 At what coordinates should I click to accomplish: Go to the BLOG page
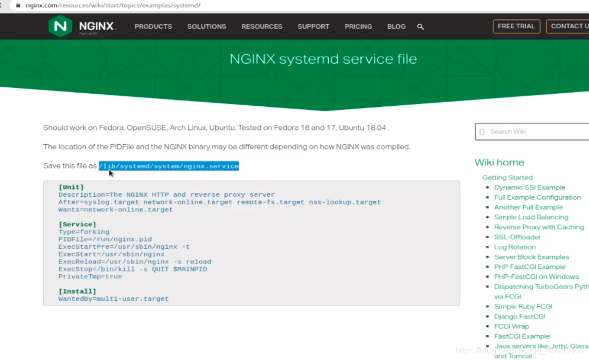pos(396,27)
